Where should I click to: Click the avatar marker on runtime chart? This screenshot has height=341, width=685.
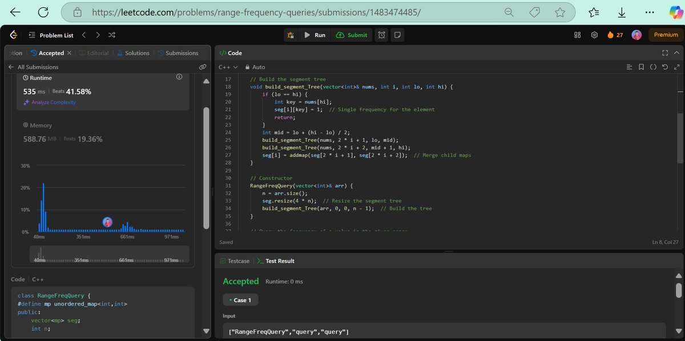[107, 222]
